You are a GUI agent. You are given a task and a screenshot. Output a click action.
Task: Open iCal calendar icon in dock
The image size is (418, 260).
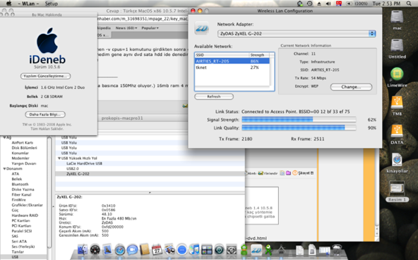click(157, 249)
